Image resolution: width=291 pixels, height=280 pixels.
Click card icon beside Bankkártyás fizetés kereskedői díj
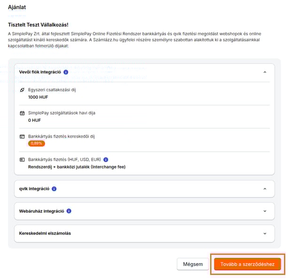(x=22, y=136)
